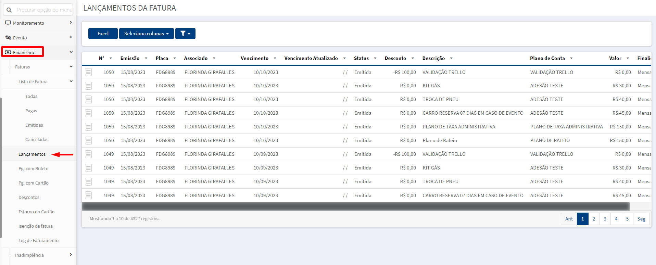
Task: Open the Vencimento column dropdown arrow
Action: pyautogui.click(x=275, y=58)
